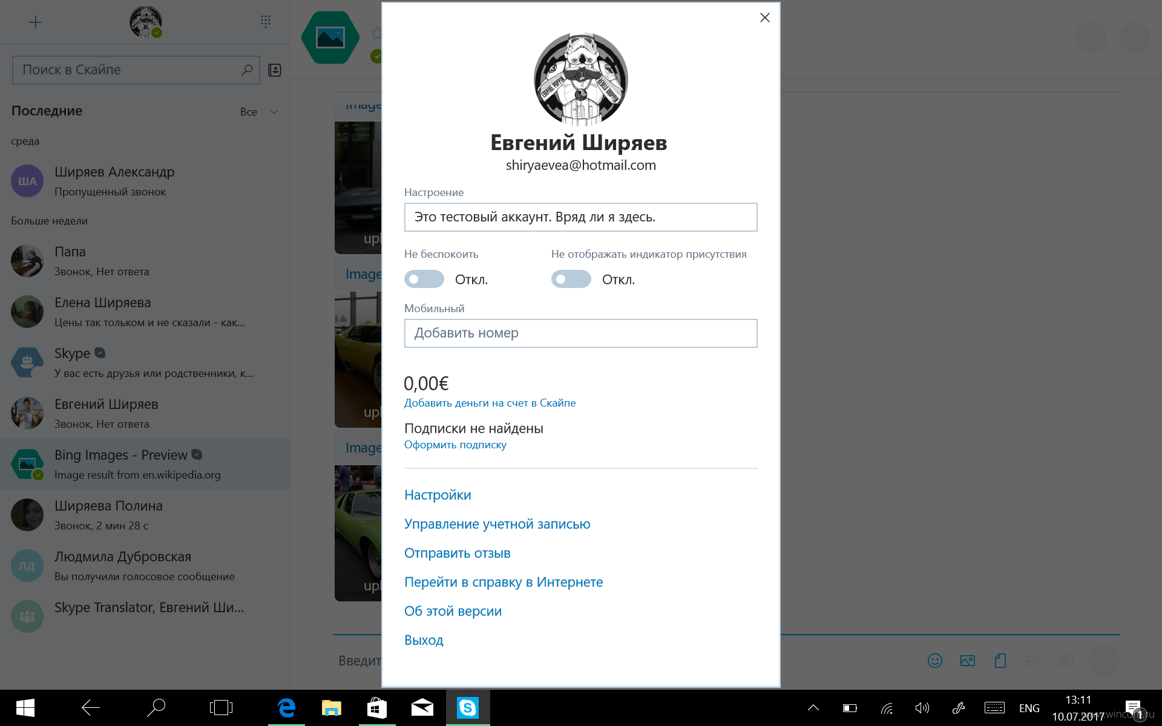Click the 0,00€ balance amount
This screenshot has height=726, width=1162.
426,384
